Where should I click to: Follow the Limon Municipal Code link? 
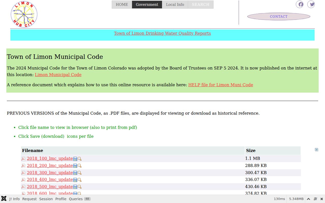[x=58, y=75]
